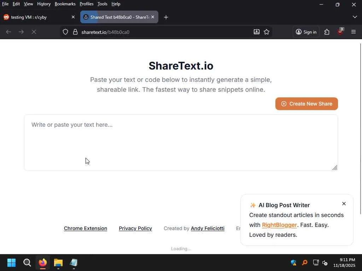Viewport: 362px width, 271px height.
Task: Go forward one page
Action: [x=21, y=32]
